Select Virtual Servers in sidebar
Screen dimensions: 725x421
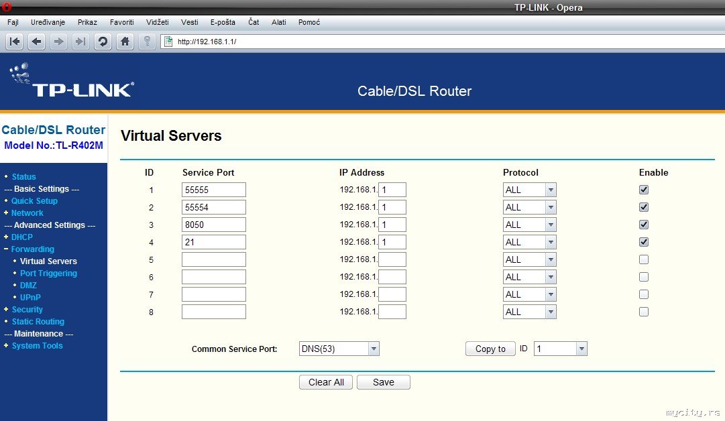48,261
